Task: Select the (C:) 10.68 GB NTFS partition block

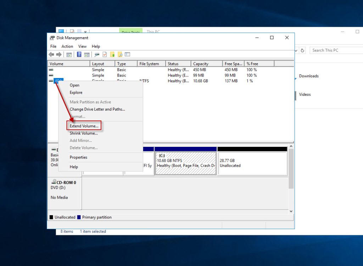Action: [x=185, y=163]
